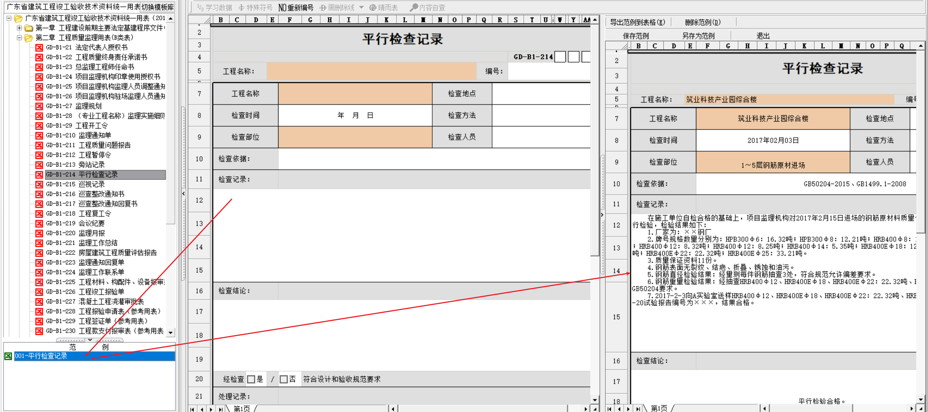Click the red form icon of GD-B1-213 旁站记录

coord(39,165)
